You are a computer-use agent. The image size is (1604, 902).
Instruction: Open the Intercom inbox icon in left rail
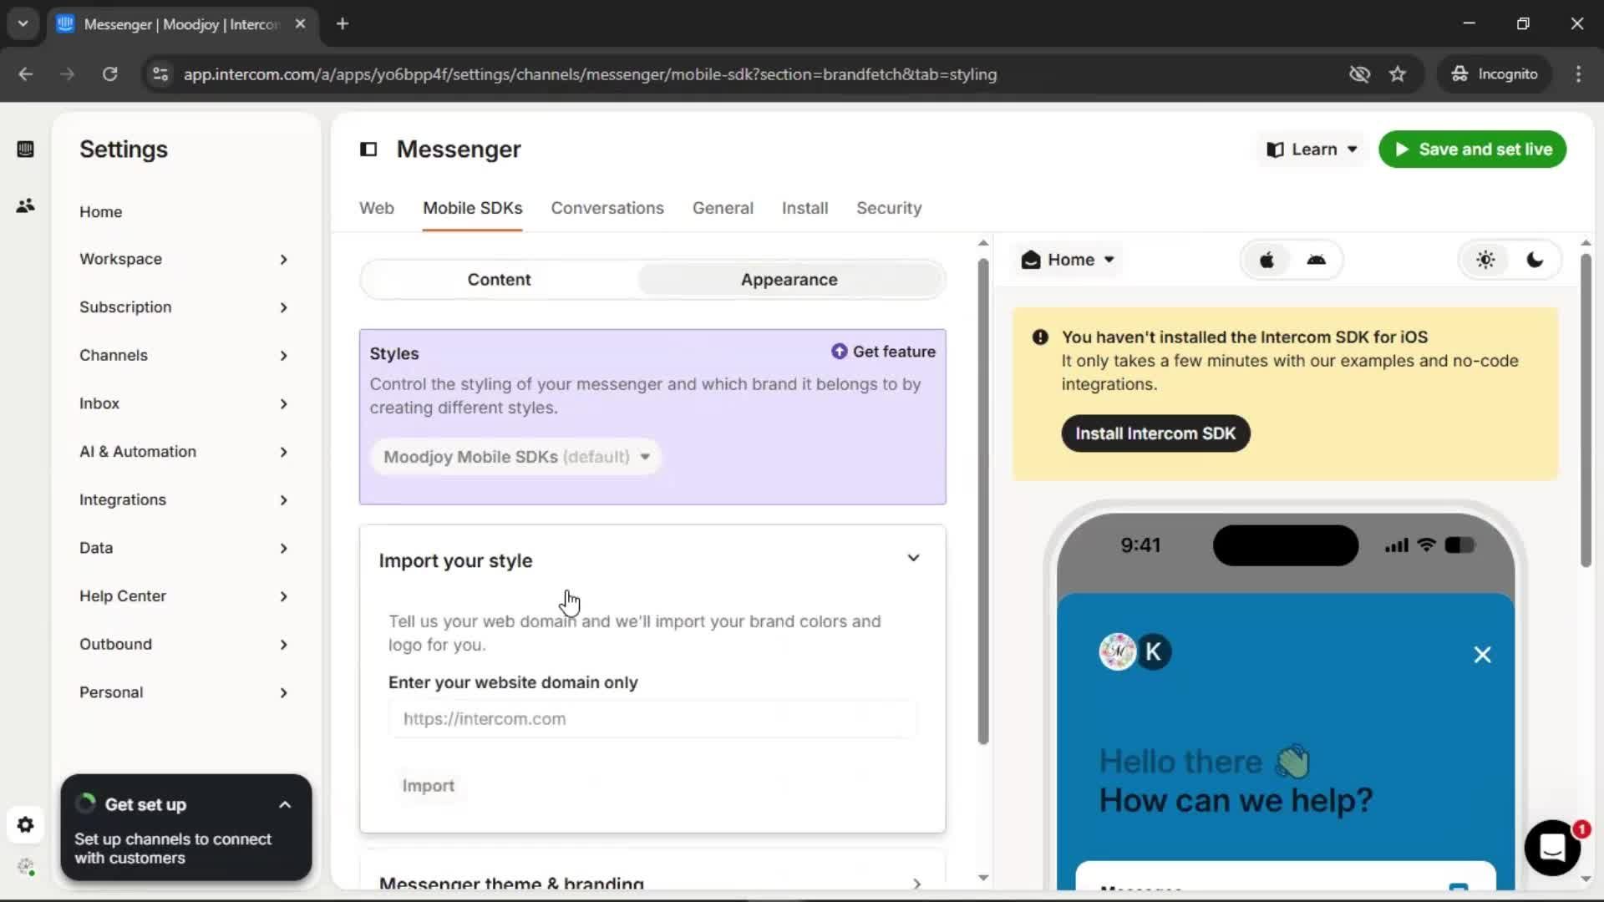pyautogui.click(x=25, y=149)
